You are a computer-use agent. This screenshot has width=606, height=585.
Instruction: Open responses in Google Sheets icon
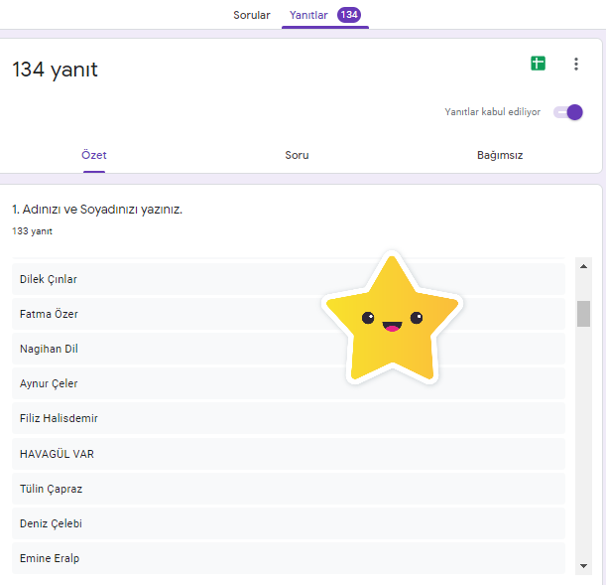538,64
